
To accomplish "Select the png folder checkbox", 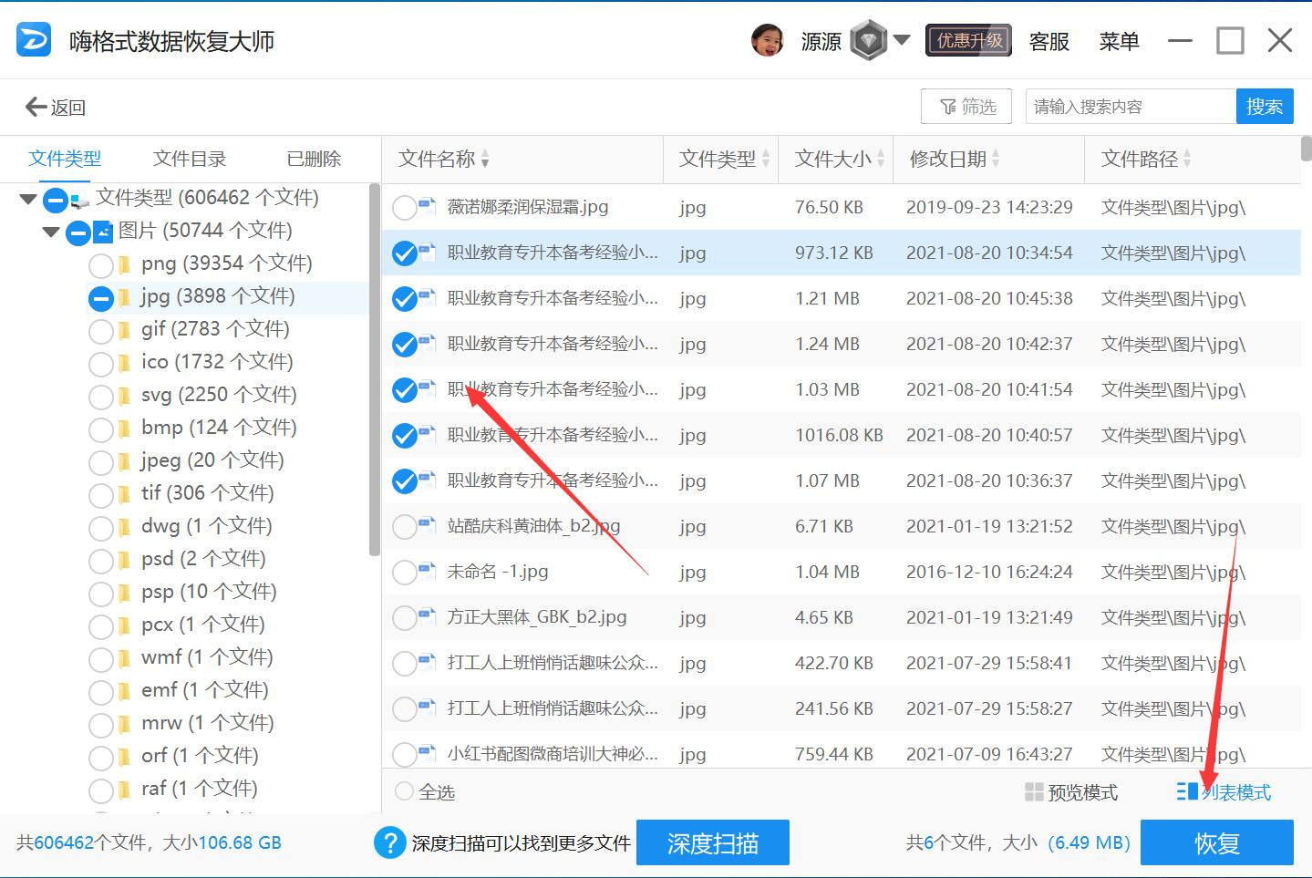I will click(101, 265).
